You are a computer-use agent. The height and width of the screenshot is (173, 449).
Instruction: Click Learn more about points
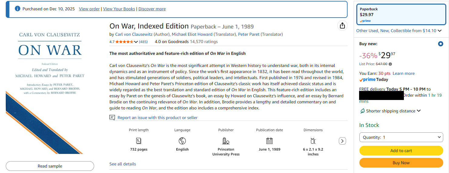click(404, 73)
